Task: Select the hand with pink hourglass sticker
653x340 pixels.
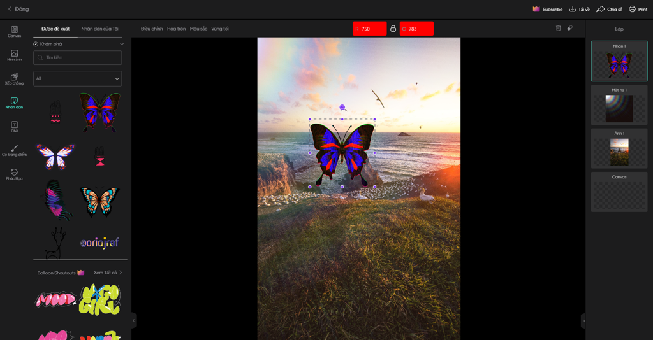Action: click(99, 157)
